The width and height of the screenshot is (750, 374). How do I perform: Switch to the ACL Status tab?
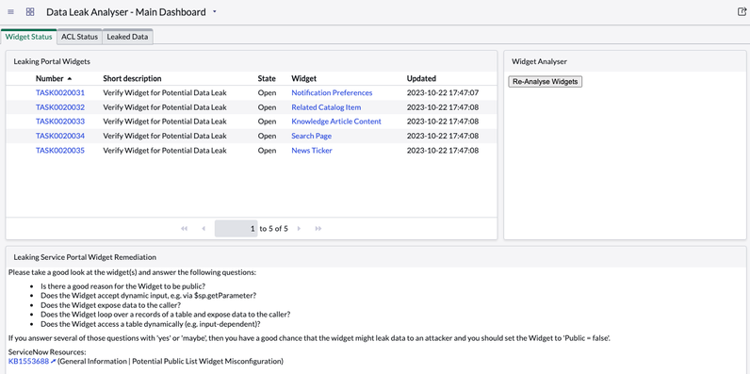(79, 37)
